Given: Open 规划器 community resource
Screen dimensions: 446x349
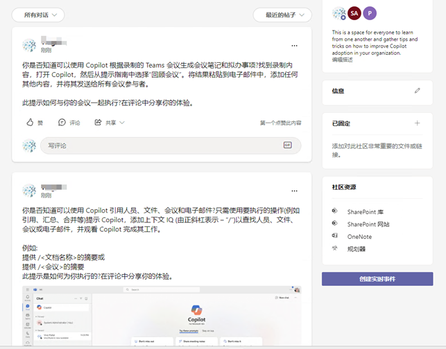Looking at the screenshot, I should point(357,249).
